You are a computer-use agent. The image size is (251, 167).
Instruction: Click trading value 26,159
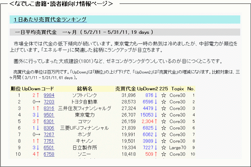(129, 122)
